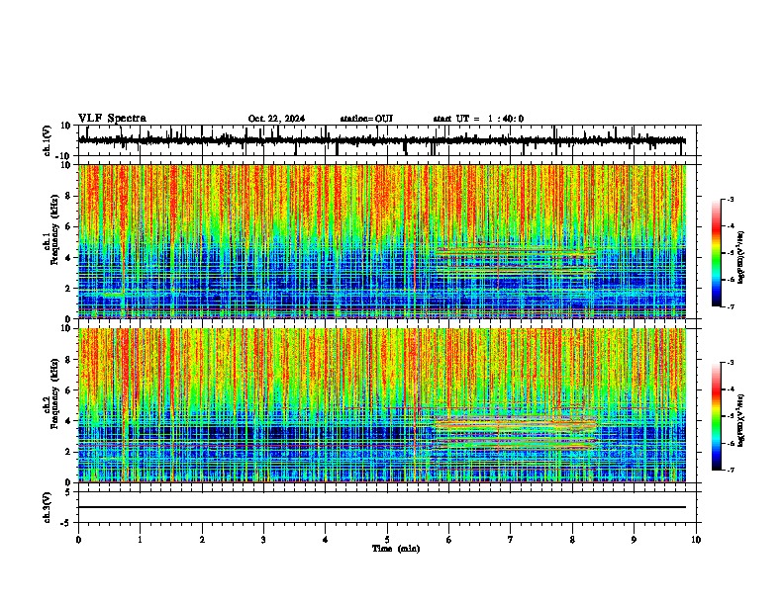Click the ch.3(V) axis label

pos(47,507)
